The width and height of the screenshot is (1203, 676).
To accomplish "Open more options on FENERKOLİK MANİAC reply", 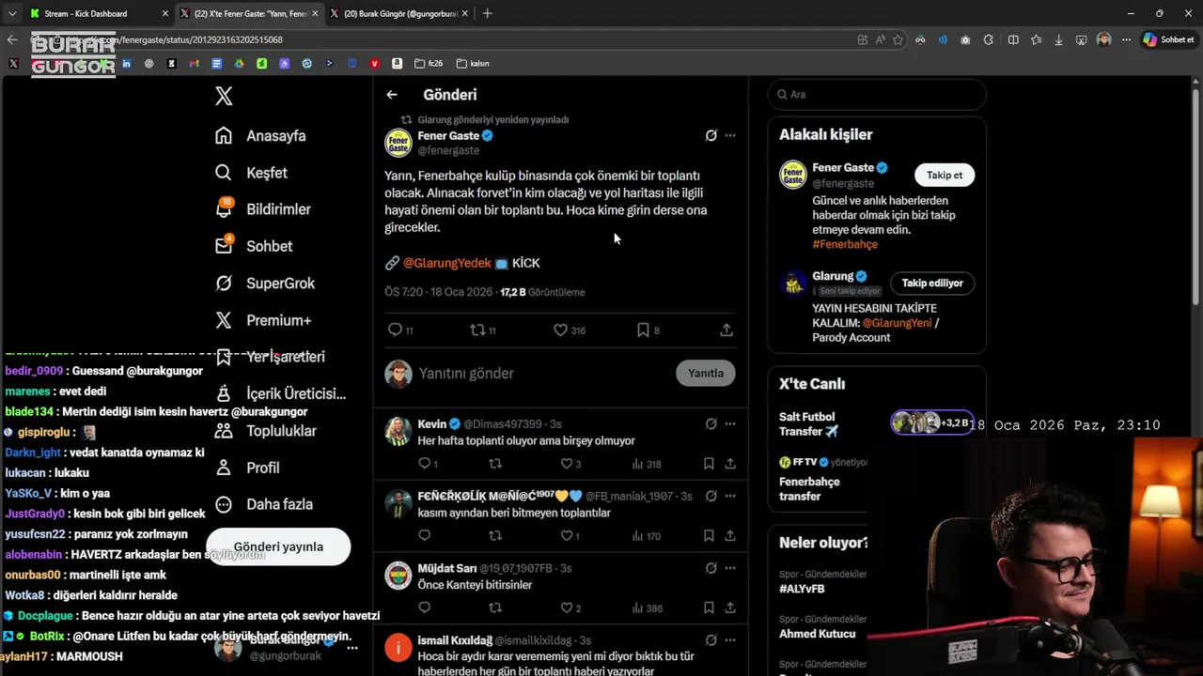I will click(730, 496).
